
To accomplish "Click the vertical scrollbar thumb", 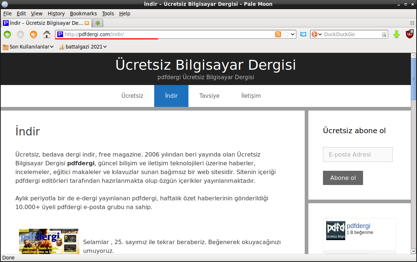I will pos(414,79).
